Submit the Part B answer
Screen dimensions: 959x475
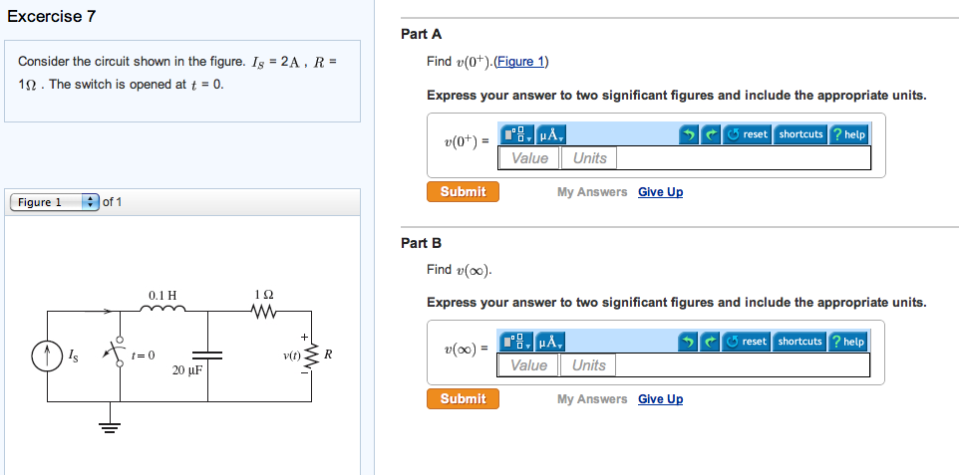pos(463,399)
